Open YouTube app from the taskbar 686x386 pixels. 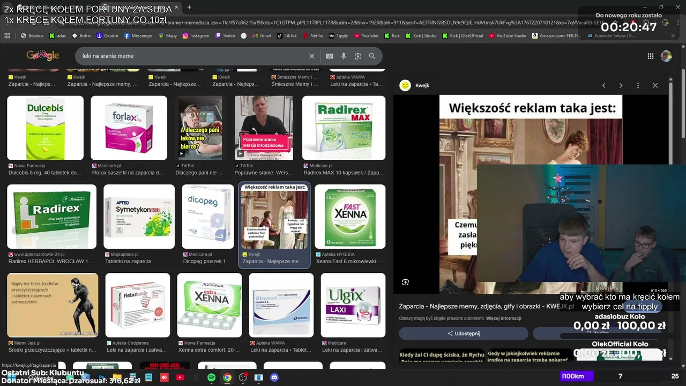(180, 377)
